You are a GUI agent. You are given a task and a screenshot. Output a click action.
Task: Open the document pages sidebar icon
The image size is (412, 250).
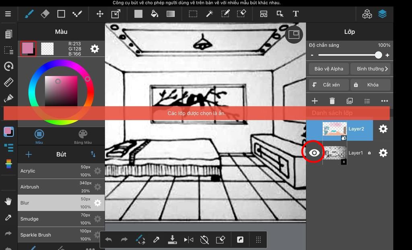(x=8, y=34)
